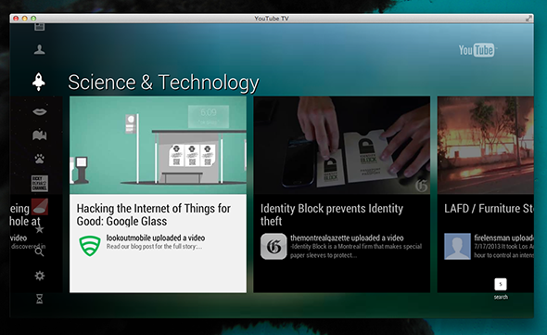This screenshot has height=335, width=547.
Task: Click the firelensman profile avatar
Action: pos(457,247)
